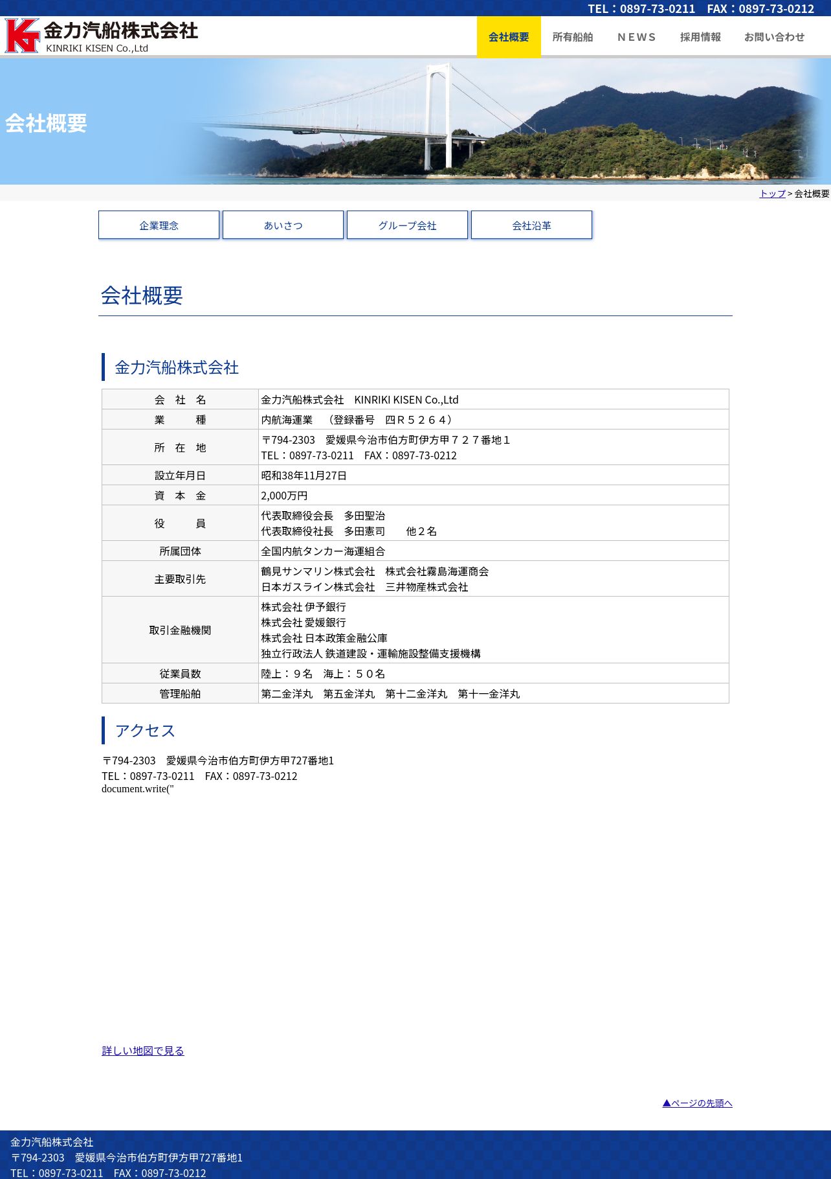Click the Kinriki Kisen company logo

[x=102, y=36]
